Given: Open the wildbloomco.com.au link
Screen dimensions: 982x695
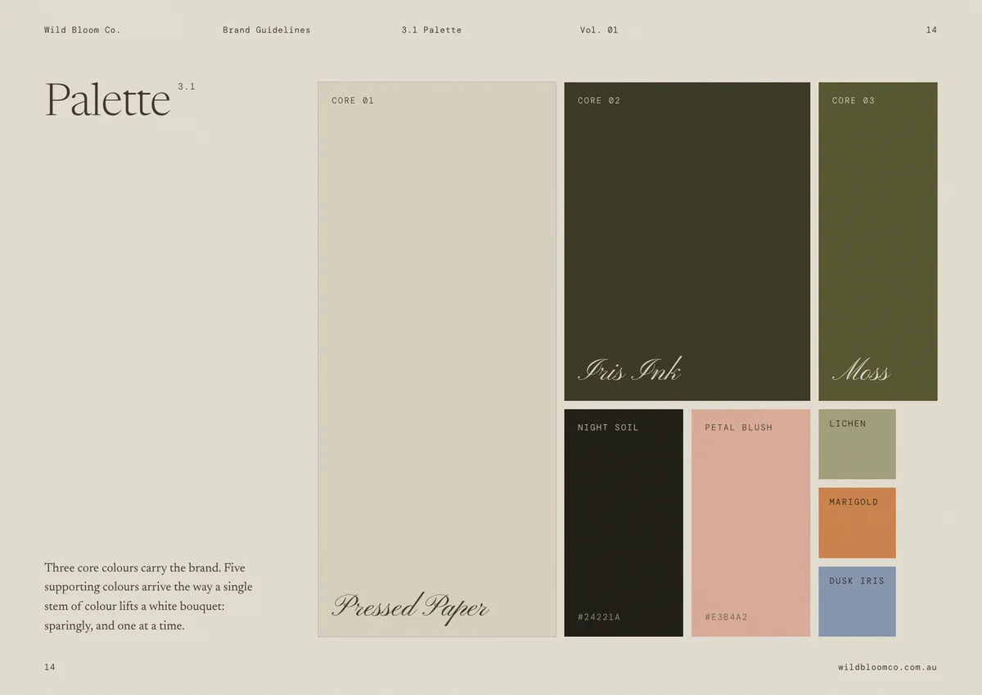Looking at the screenshot, I should coord(887,667).
